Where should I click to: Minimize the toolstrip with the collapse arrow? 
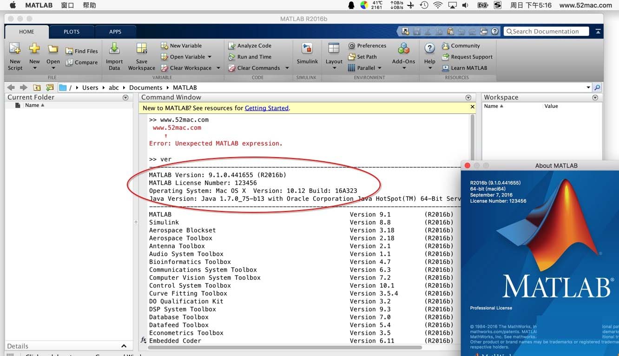pos(598,31)
